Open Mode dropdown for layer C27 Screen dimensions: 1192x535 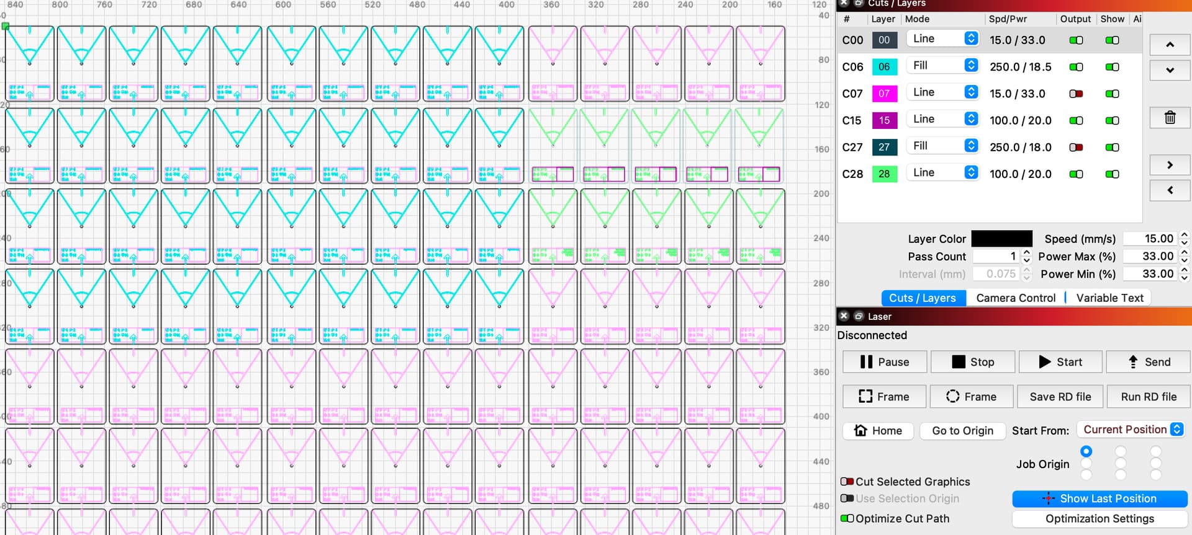(x=942, y=145)
